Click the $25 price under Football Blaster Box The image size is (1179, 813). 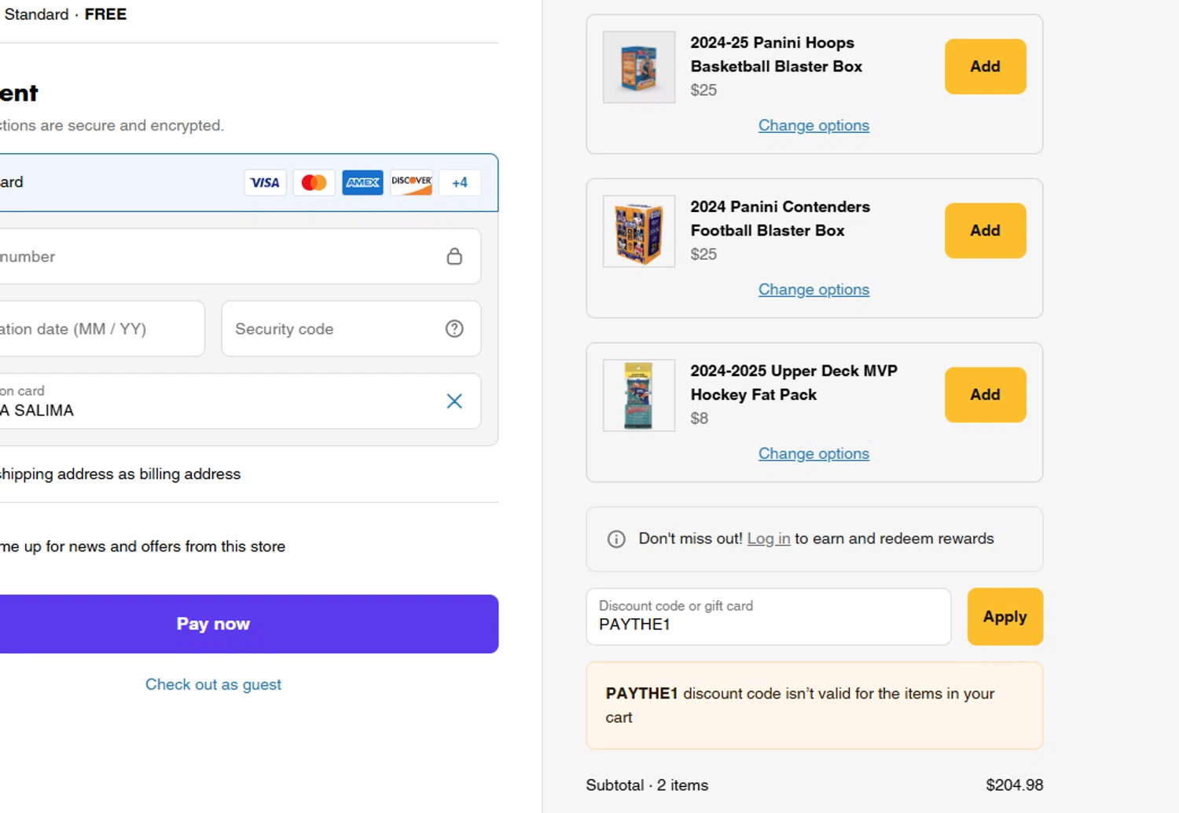point(703,255)
